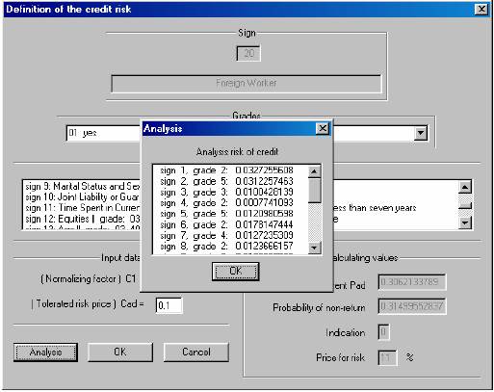
Task: Select row 'sign 4, grade 2: 0.0007741093'
Action: [x=230, y=203]
